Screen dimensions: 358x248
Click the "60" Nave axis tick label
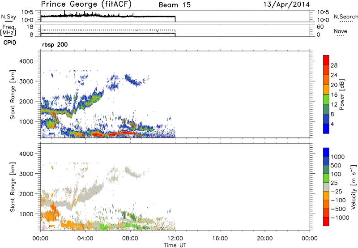[320, 27]
